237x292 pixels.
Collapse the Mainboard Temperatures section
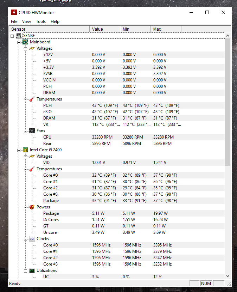pyautogui.click(x=25, y=99)
